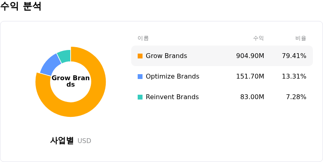
Task: Click the 사업별 chart caption
Action: (62, 141)
